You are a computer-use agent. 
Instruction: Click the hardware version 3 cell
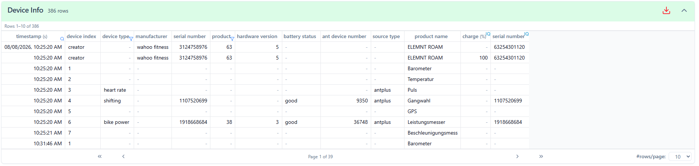(x=259, y=122)
